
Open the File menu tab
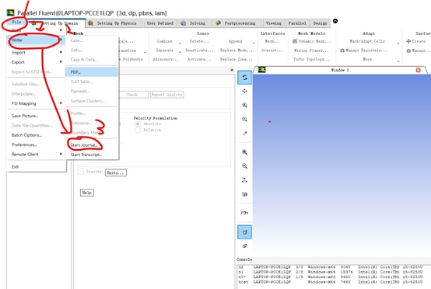16,22
